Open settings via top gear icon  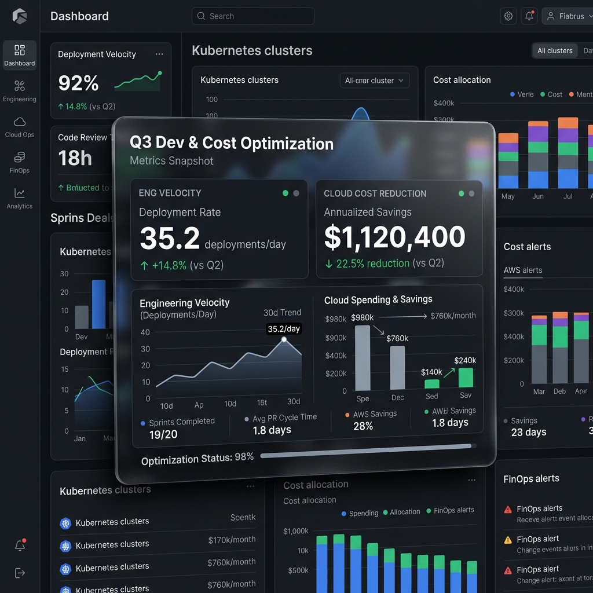tap(508, 16)
